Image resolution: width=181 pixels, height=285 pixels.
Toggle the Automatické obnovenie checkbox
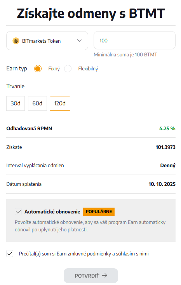coord(18,212)
